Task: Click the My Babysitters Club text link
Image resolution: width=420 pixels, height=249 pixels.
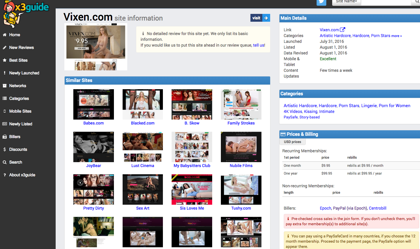Action: pos(192,166)
